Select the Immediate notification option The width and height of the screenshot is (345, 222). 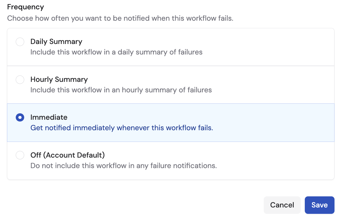(x=20, y=117)
